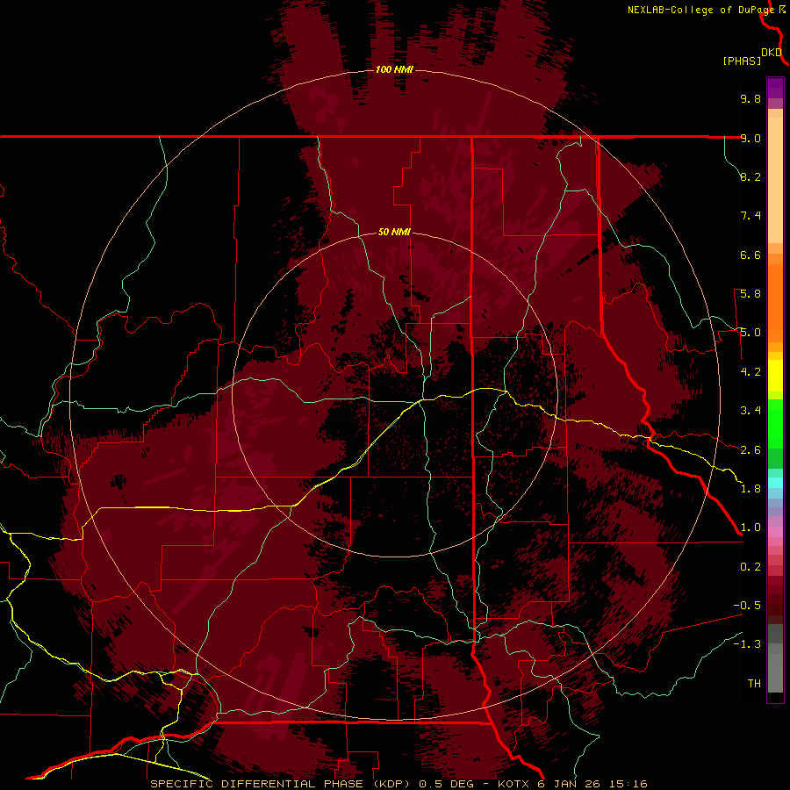This screenshot has width=790, height=790.
Task: Click the bright green segment of the color bar
Action: coord(775,424)
